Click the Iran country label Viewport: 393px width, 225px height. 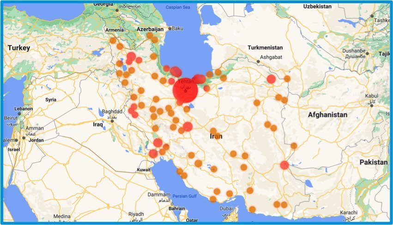pos(216,136)
